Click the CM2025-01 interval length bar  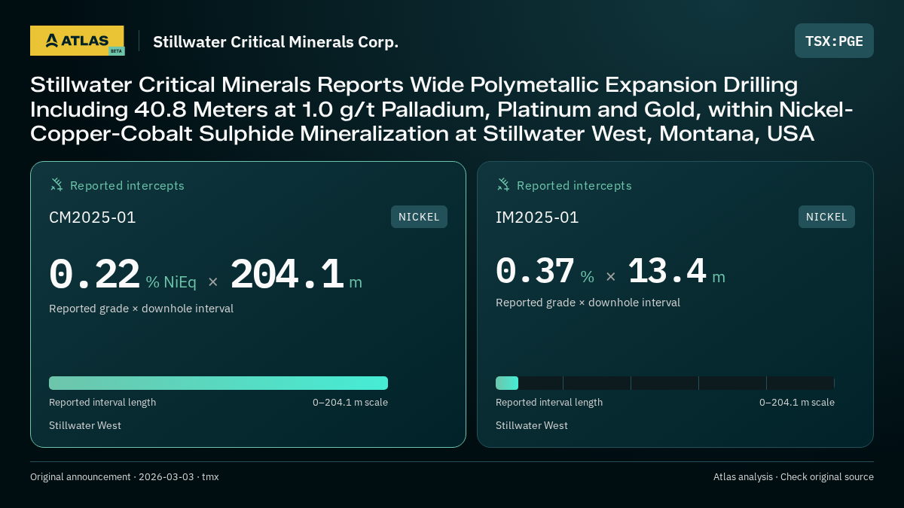pyautogui.click(x=218, y=383)
